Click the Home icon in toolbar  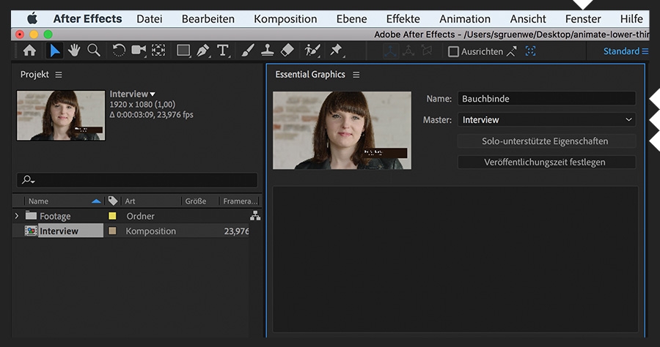[x=29, y=51]
